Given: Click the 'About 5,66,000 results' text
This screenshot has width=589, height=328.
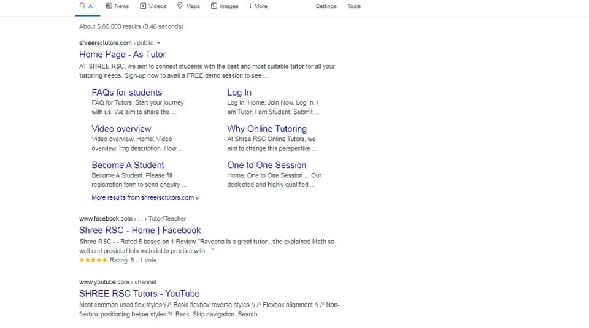Looking at the screenshot, I should coord(131,26).
